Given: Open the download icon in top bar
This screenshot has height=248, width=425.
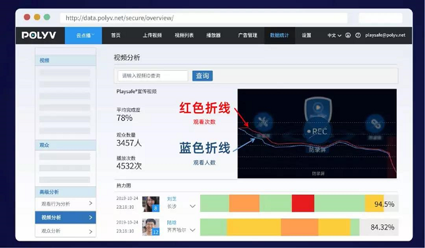Looking at the screenshot, I should (348, 35).
